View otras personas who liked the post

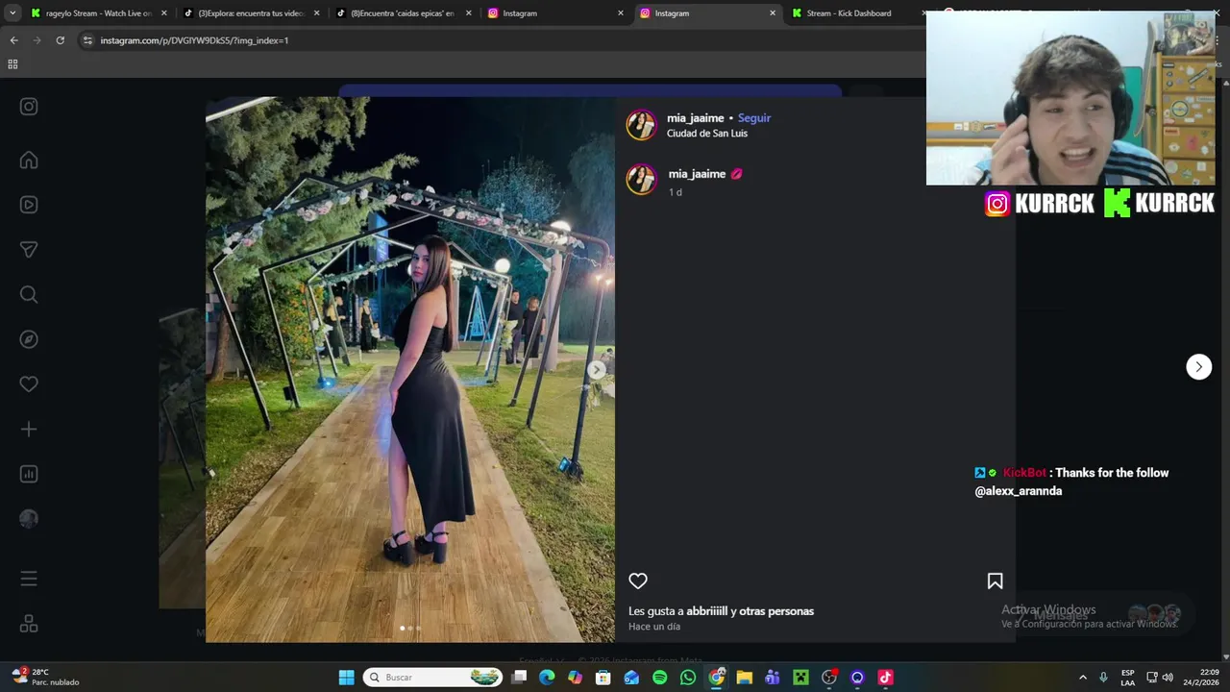[778, 611]
